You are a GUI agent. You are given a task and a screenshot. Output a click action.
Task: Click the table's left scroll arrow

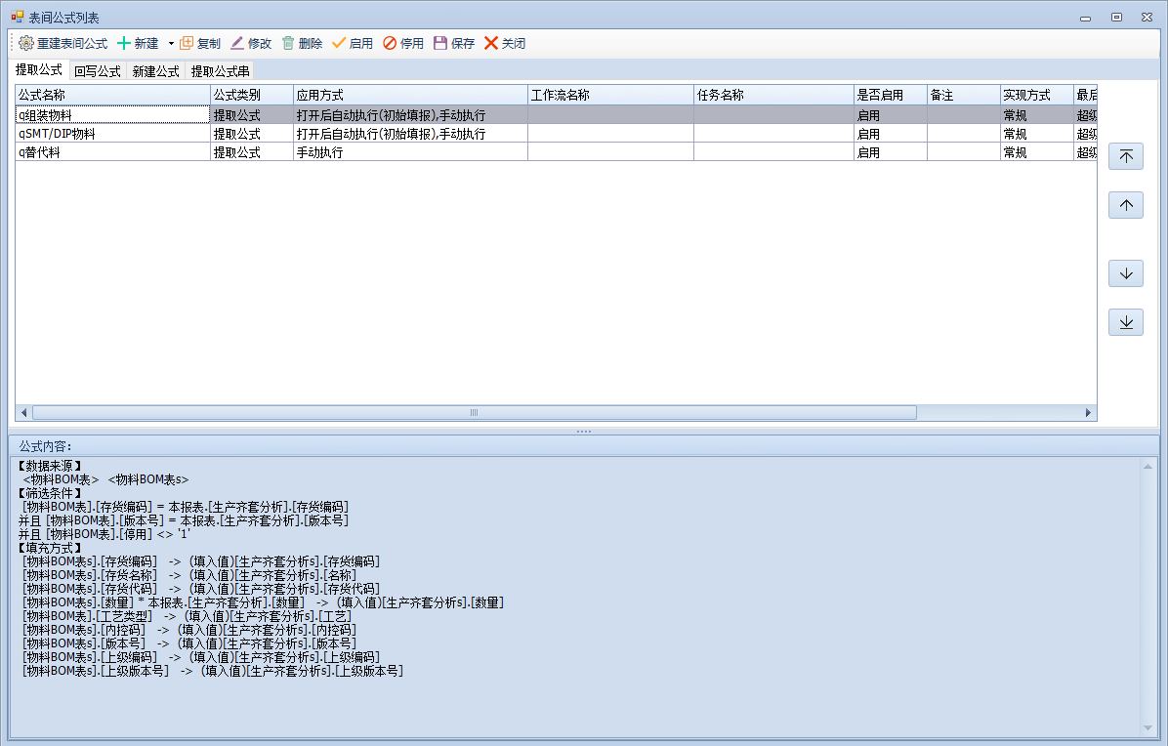click(x=23, y=412)
